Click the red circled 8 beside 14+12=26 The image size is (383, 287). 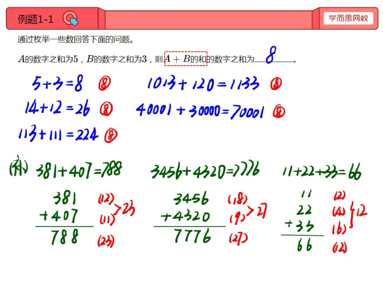click(106, 109)
